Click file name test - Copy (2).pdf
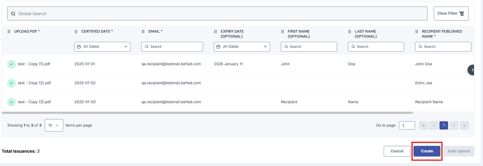Viewport: 483px width, 166px height. coord(35,83)
